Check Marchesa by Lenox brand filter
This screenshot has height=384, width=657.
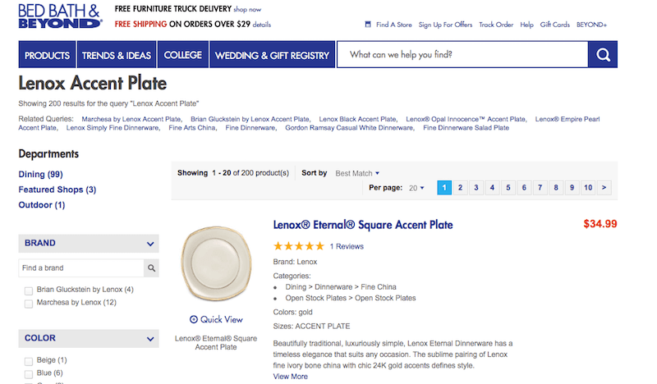coord(29,304)
